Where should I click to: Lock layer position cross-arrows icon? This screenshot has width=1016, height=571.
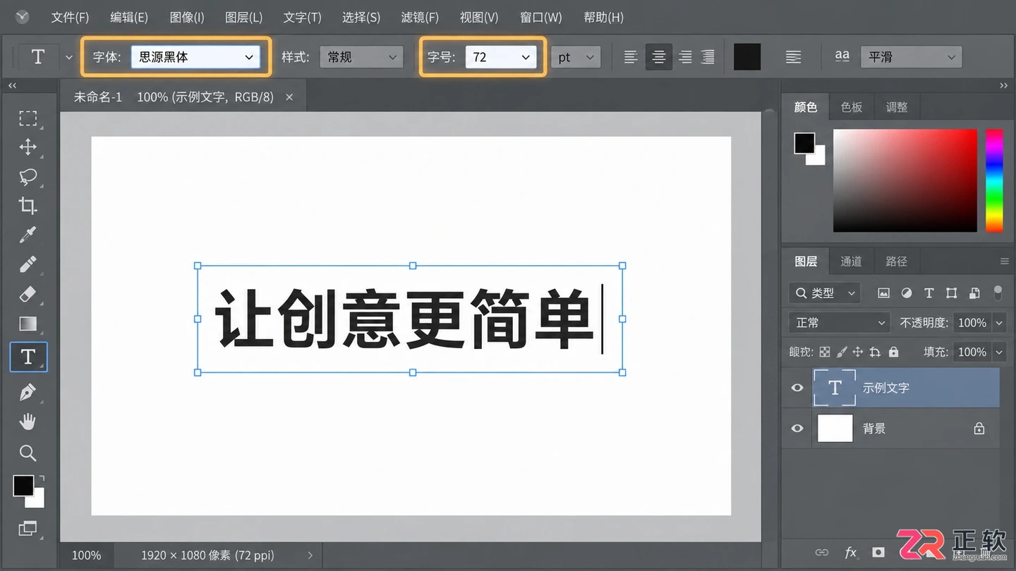tap(858, 352)
